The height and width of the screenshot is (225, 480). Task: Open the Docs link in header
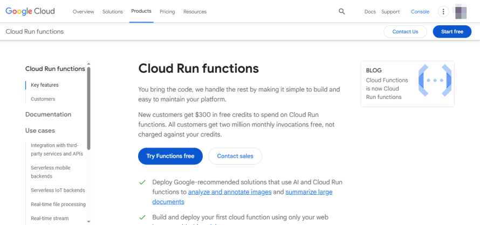(370, 12)
